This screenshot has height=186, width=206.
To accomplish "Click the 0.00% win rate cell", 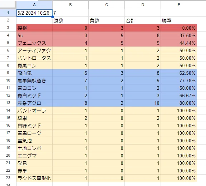I will (179, 28).
